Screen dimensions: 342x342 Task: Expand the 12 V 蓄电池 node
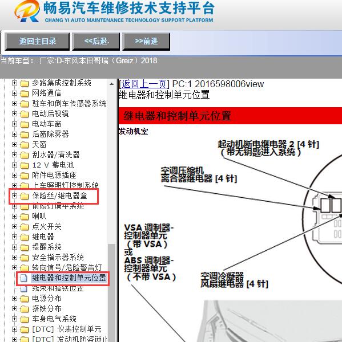coord(14,165)
